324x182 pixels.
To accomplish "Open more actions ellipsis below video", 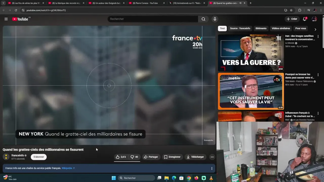I will click(212, 157).
